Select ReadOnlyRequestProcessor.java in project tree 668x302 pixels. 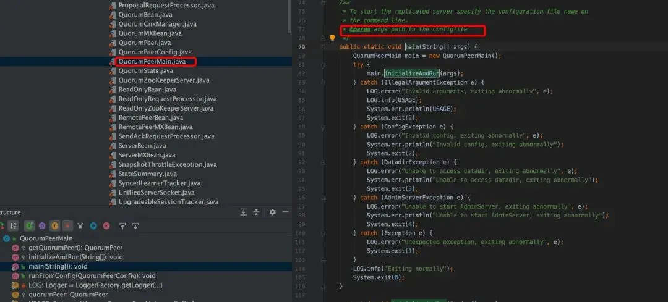click(168, 99)
